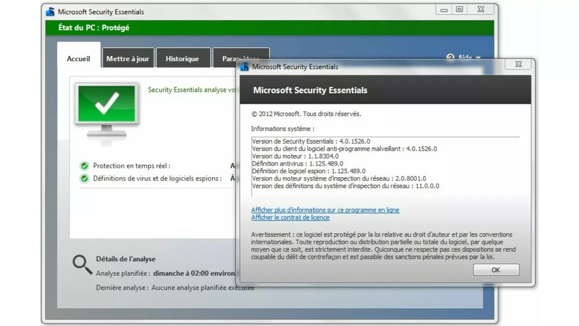Click the Microsoft Security Essentials title bar icon
The height and width of the screenshot is (326, 579).
[x=51, y=12]
